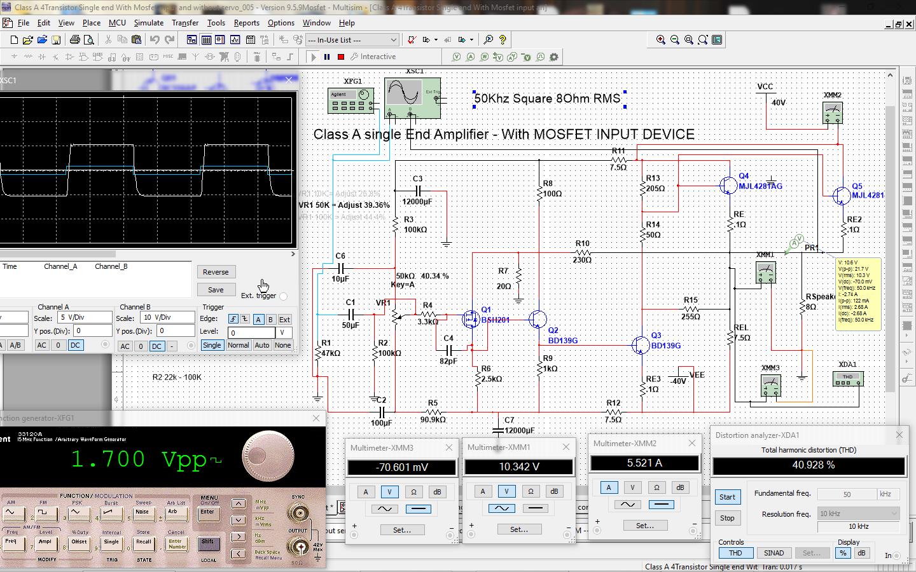Select DC coupling for Channel B

pos(156,346)
